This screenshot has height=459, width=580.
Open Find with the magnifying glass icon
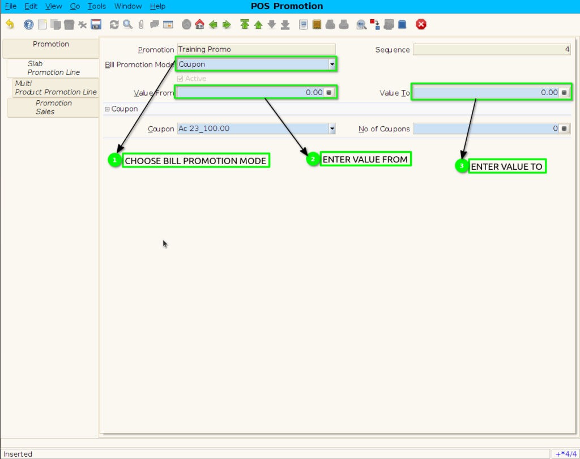pyautogui.click(x=127, y=24)
